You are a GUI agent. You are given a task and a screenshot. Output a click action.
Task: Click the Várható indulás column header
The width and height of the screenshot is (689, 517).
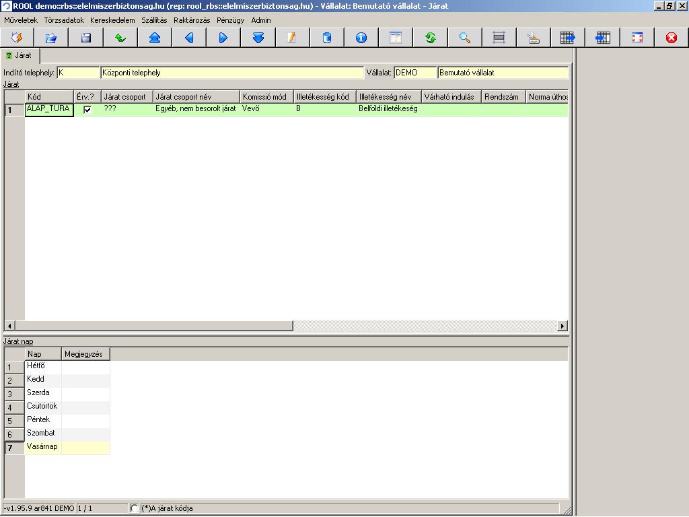(451, 97)
